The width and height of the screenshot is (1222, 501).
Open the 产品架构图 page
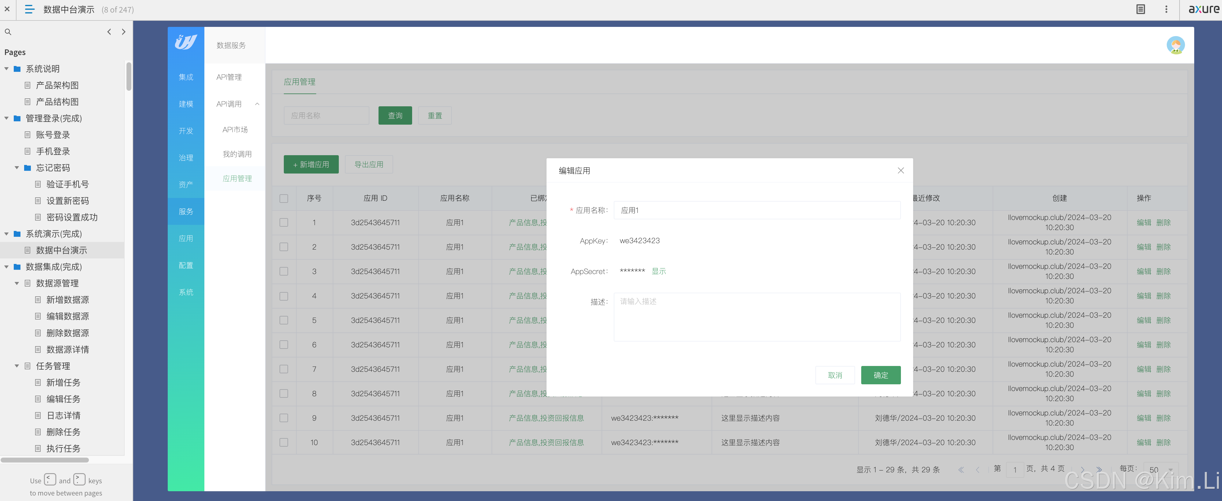(x=57, y=86)
